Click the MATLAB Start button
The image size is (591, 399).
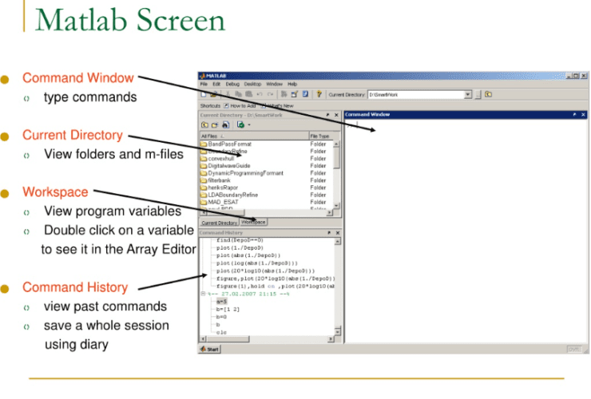tap(209, 350)
